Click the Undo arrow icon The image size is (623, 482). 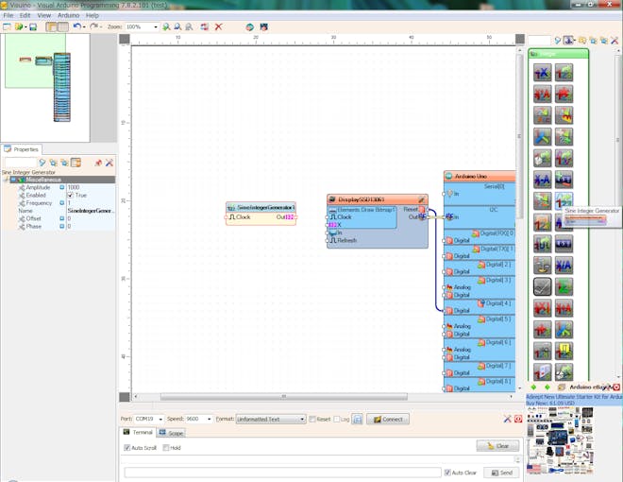click(x=77, y=26)
